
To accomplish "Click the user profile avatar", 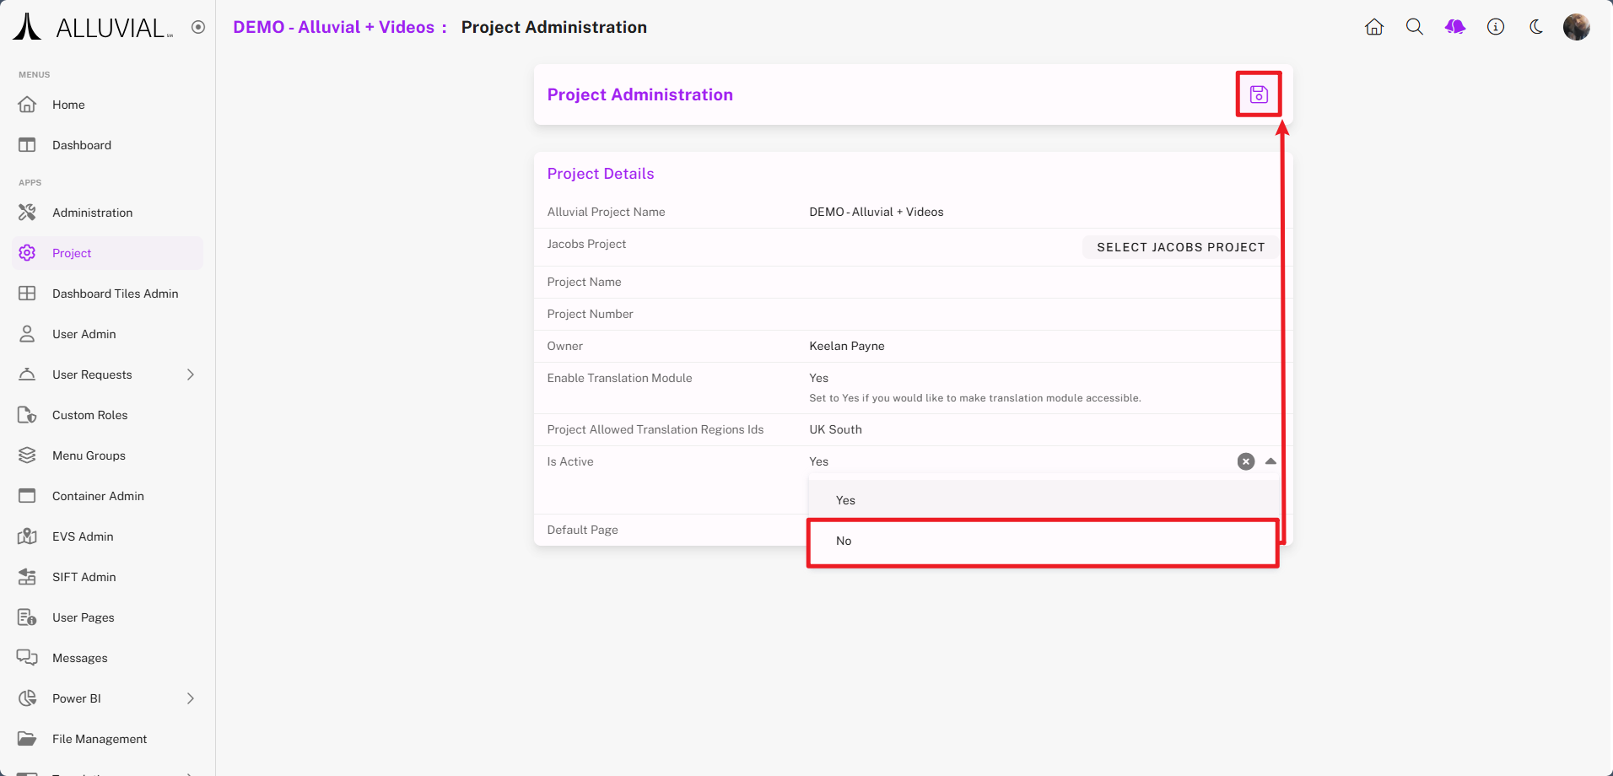I will point(1576,27).
